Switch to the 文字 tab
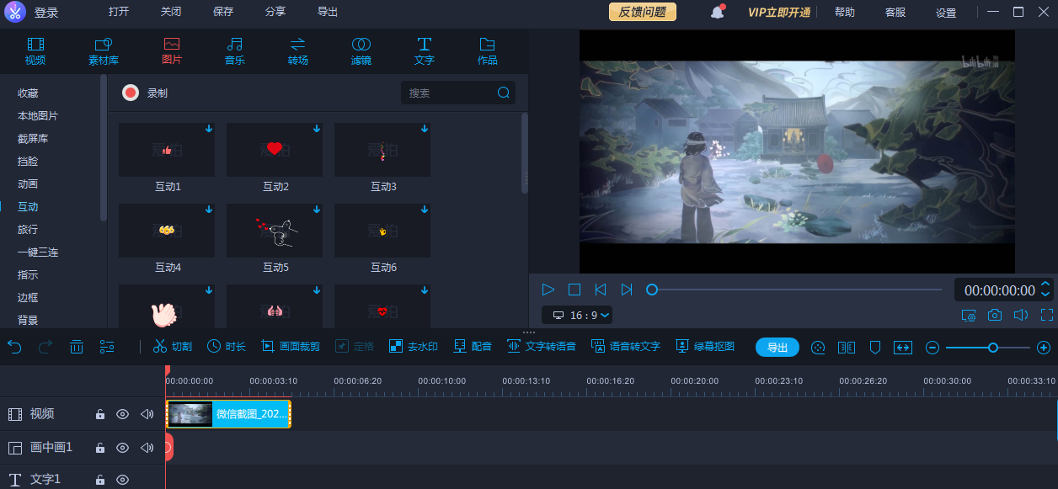This screenshot has height=489, width=1058. click(424, 50)
